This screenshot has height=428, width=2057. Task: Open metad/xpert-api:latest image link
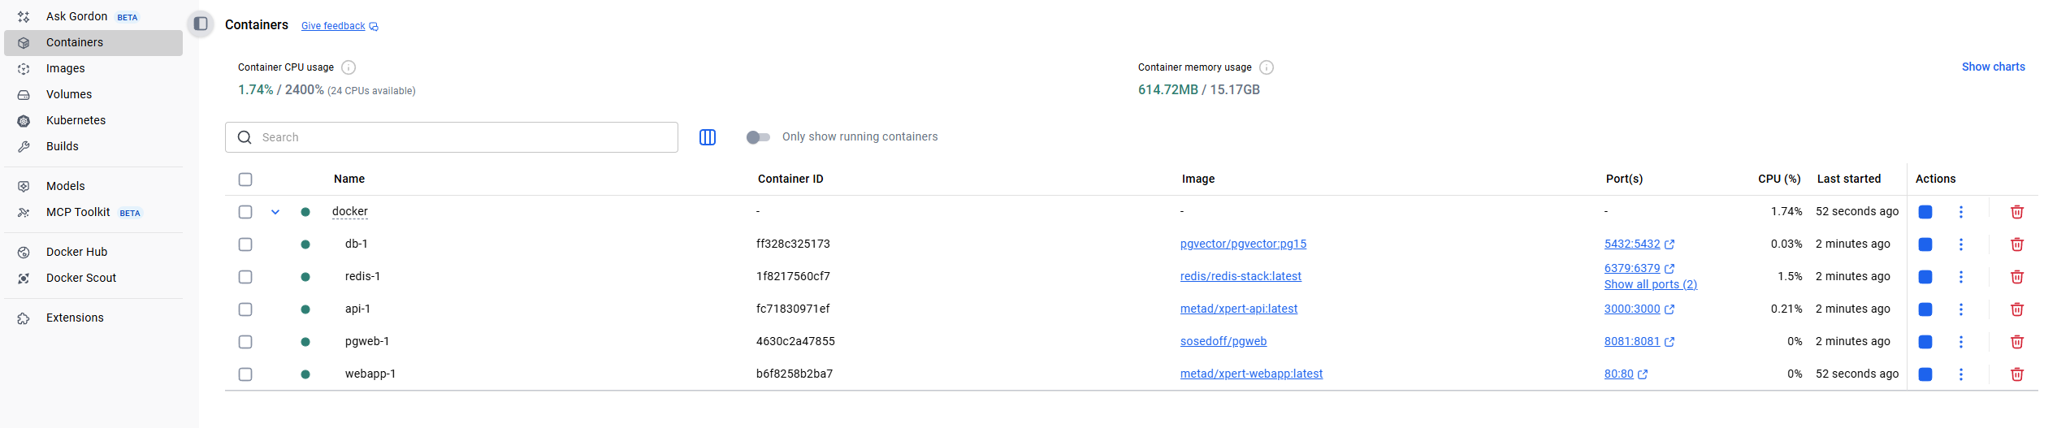pyautogui.click(x=1239, y=309)
